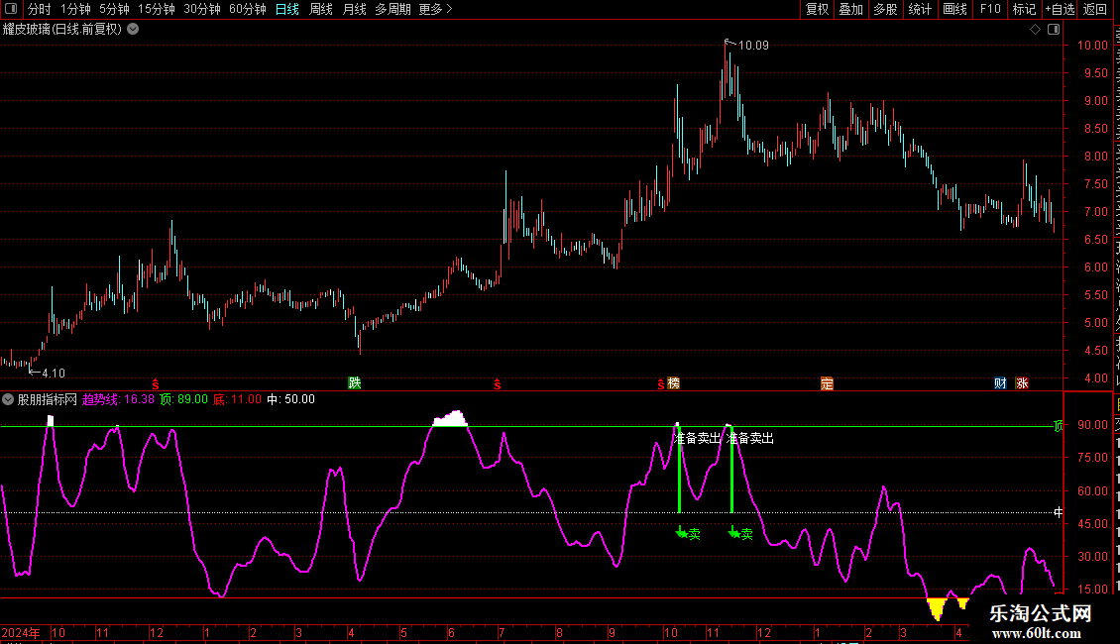Click the diamond icon in the chart header
Viewport: 1120px width, 644px height.
pyautogui.click(x=1035, y=30)
